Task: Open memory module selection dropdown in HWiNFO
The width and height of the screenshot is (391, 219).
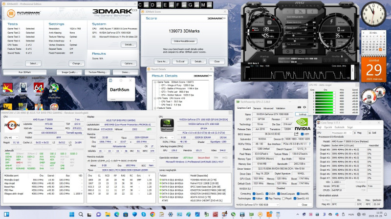Action: pyautogui.click(x=121, y=161)
